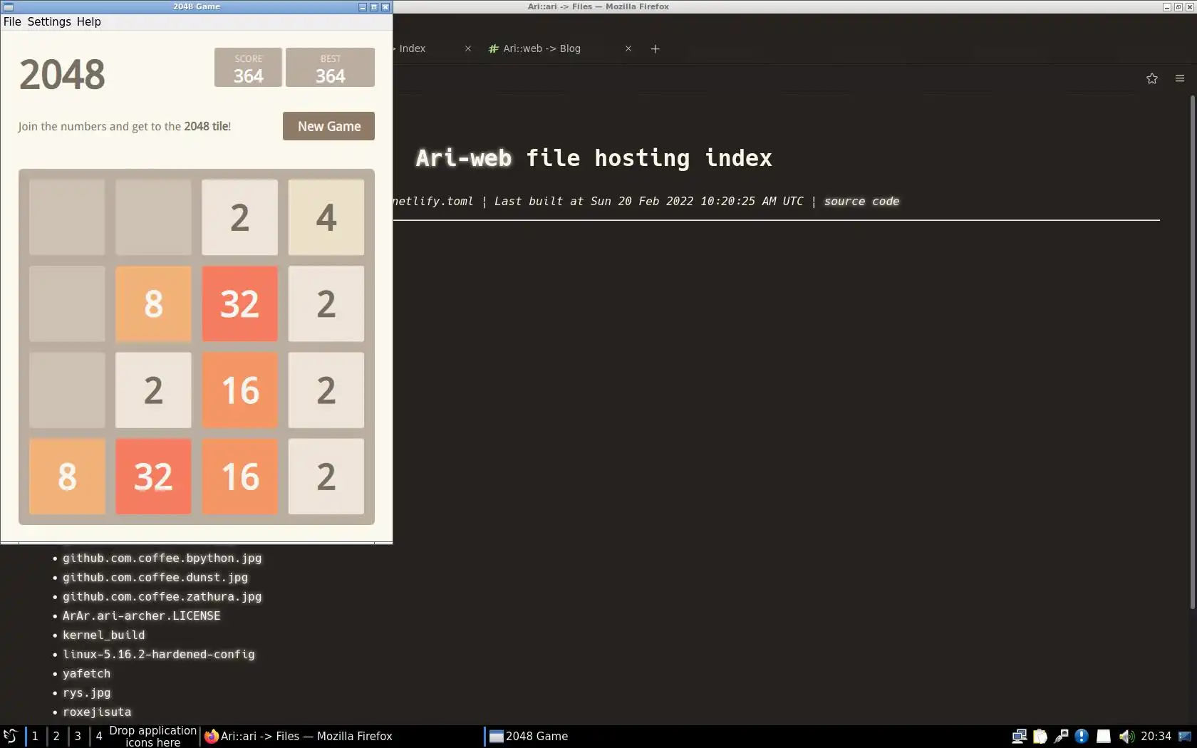Close the Ari::web -> Blog tab
This screenshot has width=1197, height=748.
(x=628, y=48)
